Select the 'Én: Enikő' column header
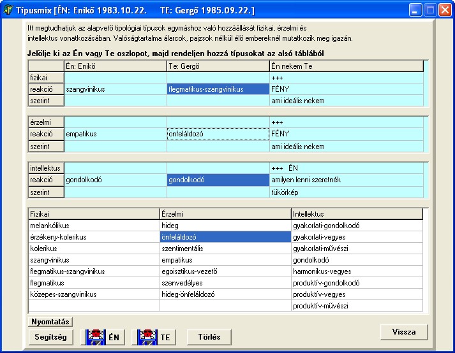This screenshot has height=353, width=455. coord(116,66)
